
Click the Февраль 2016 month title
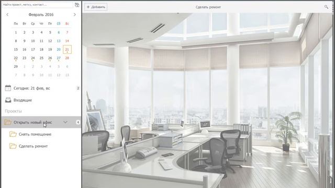pyautogui.click(x=41, y=15)
